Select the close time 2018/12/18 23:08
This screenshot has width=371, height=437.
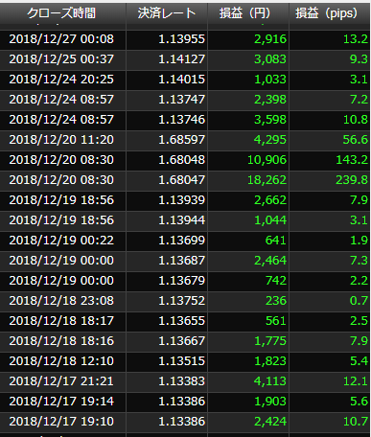(x=61, y=301)
